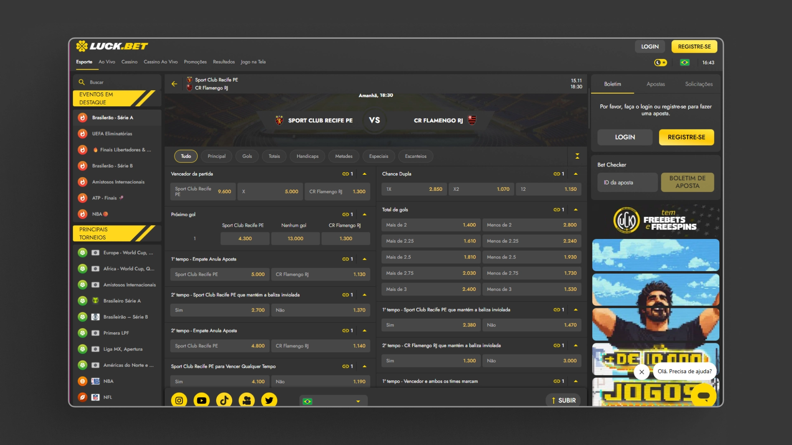Open the live chat bubble icon
The width and height of the screenshot is (792, 445).
[x=704, y=396]
